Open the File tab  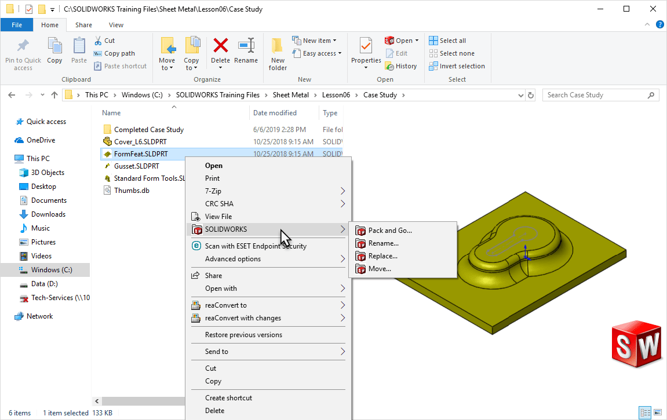[x=17, y=25]
